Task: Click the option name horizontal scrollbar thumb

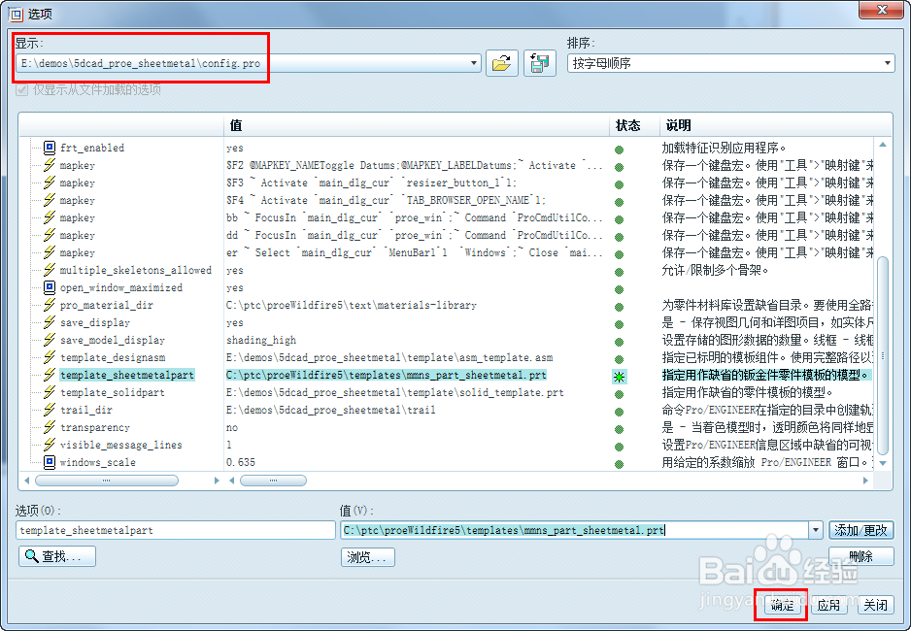Action: pyautogui.click(x=107, y=481)
